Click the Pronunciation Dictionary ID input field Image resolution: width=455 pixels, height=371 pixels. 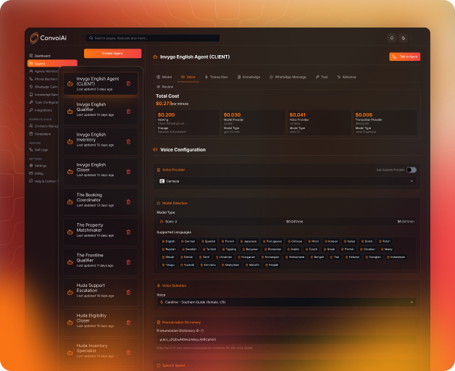pyautogui.click(x=286, y=340)
